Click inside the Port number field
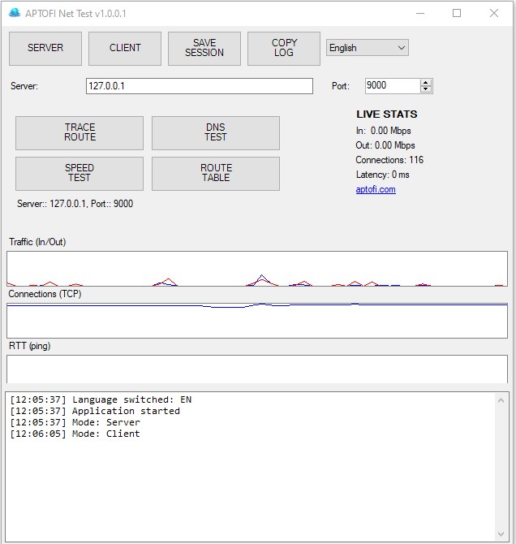Image resolution: width=516 pixels, height=544 pixels. click(391, 86)
